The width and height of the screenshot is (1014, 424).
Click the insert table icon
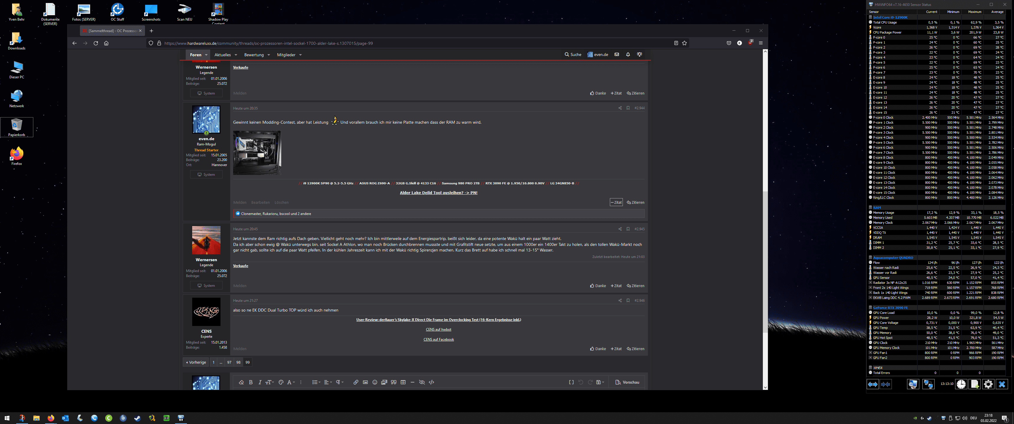[x=403, y=382]
